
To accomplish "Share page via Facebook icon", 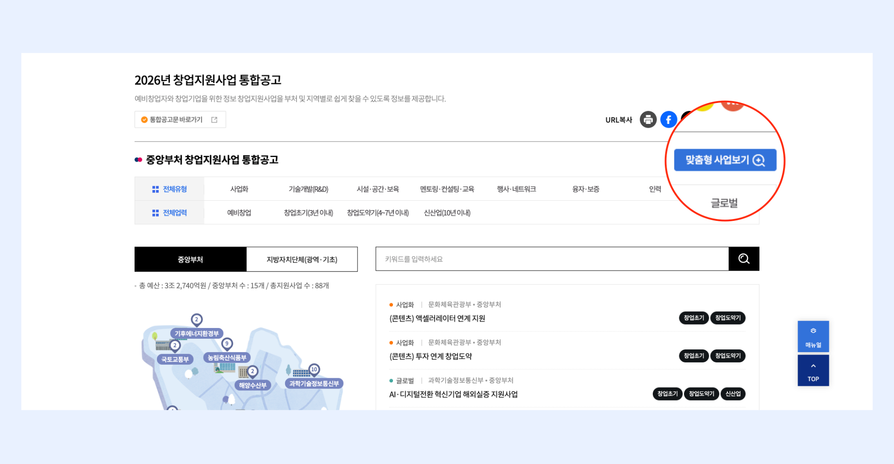I will (x=668, y=120).
